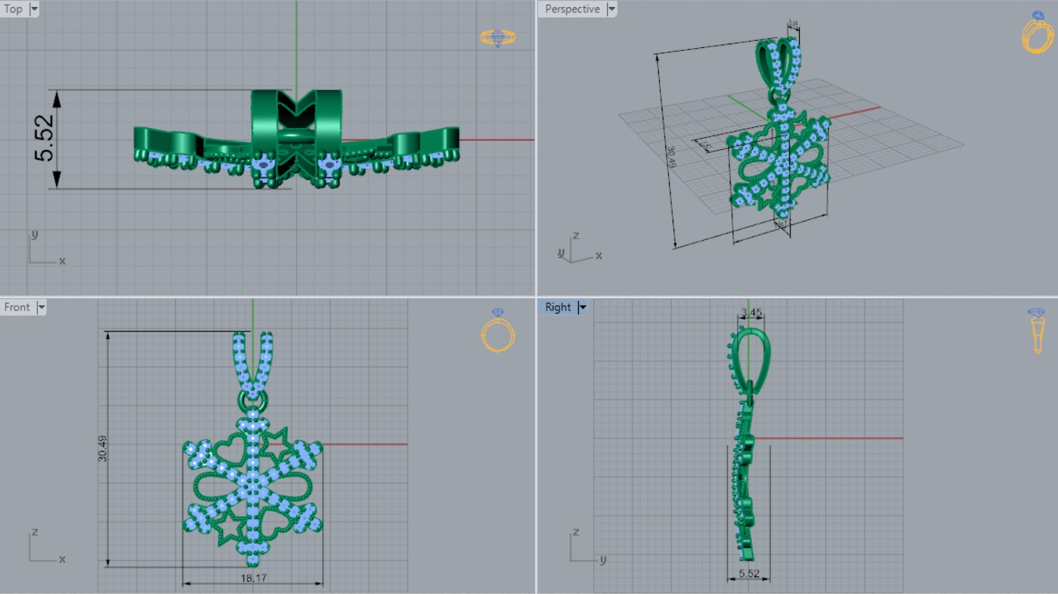Select the 5.52 dimension in Top viewport

(44, 138)
